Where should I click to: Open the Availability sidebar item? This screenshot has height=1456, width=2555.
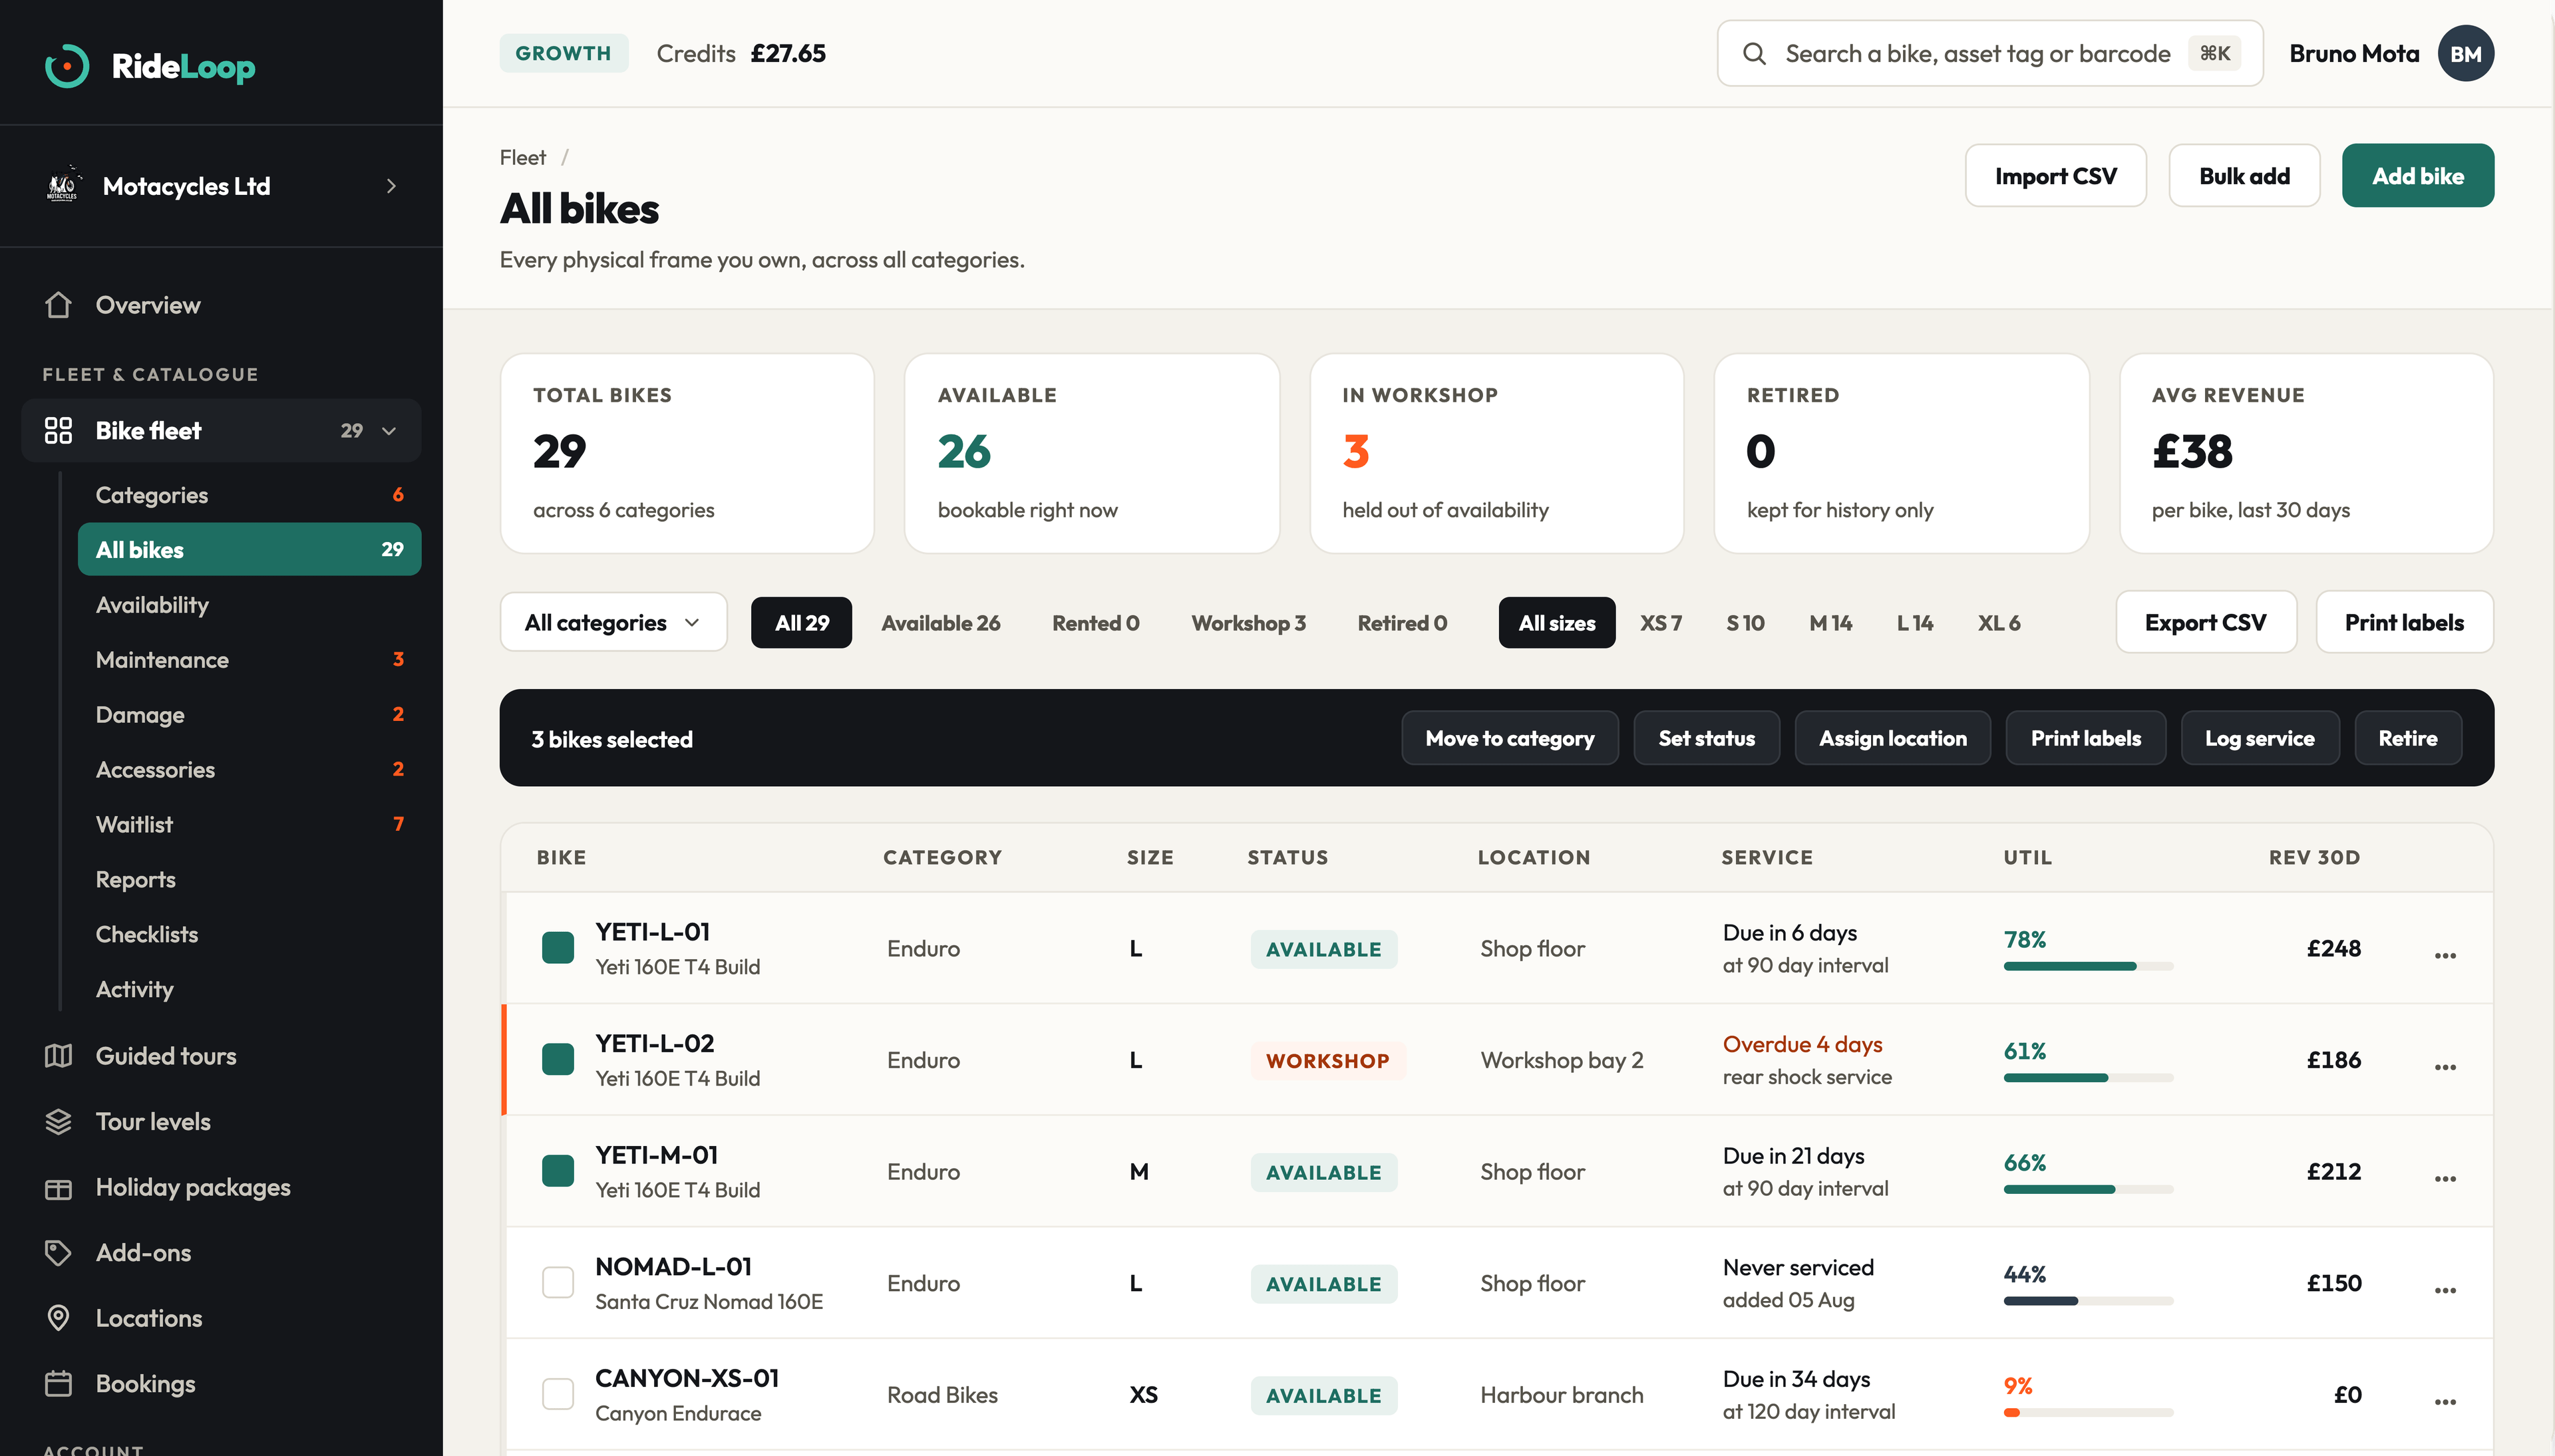(x=249, y=605)
